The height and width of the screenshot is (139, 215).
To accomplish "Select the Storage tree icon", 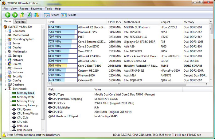I will point(10,56).
